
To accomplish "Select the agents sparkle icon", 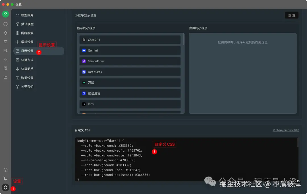I will 5,33.
